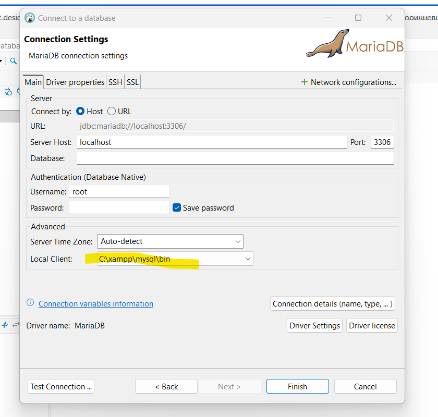Screen dimensions: 438x417
Task: Open Driver Settings
Action: pos(314,325)
